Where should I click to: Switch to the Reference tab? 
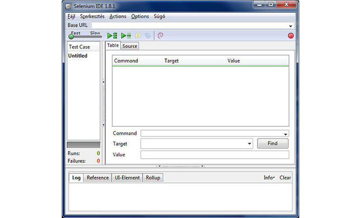pos(97,178)
